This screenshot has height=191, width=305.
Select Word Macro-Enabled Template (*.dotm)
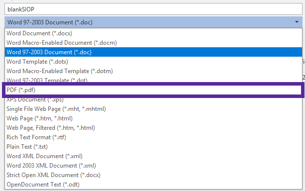click(x=153, y=71)
